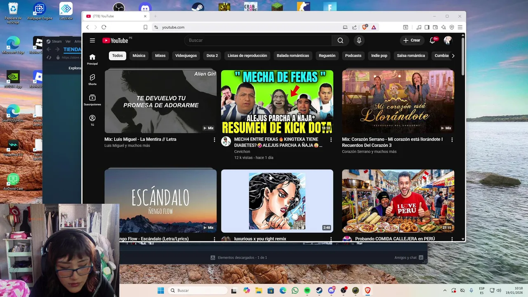Open the Brave Shields lion icon

point(364,27)
